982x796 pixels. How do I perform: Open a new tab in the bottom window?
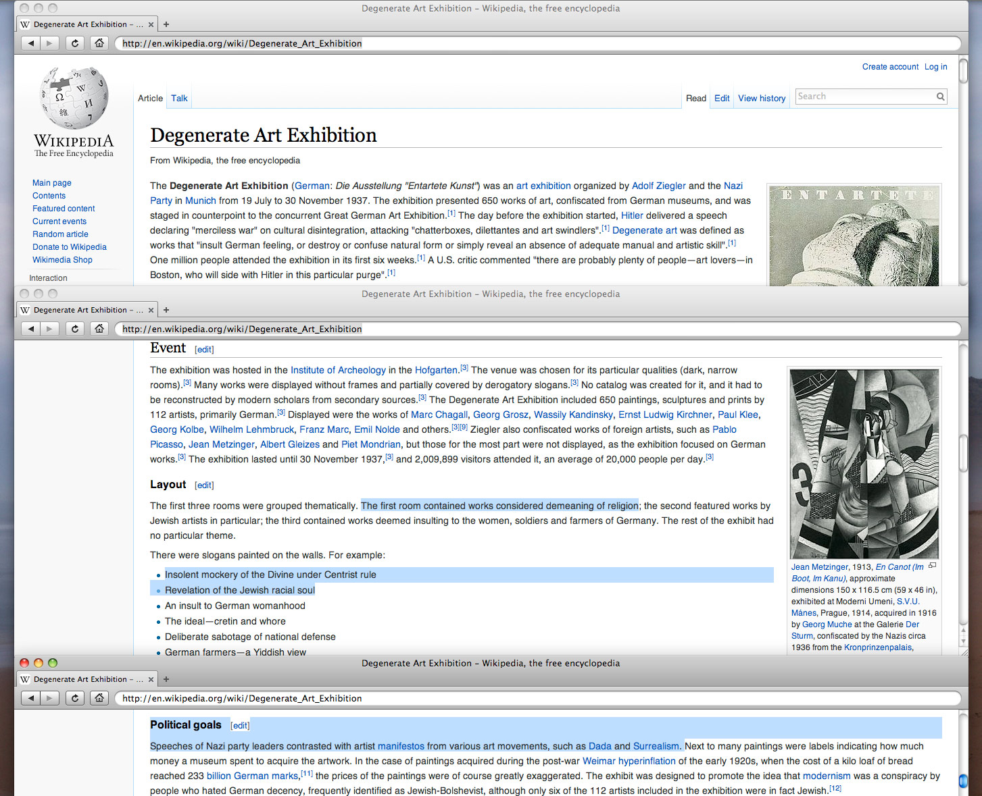pos(166,679)
